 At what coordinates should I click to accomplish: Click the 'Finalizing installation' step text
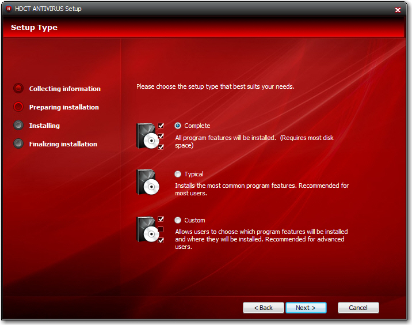[x=63, y=144]
